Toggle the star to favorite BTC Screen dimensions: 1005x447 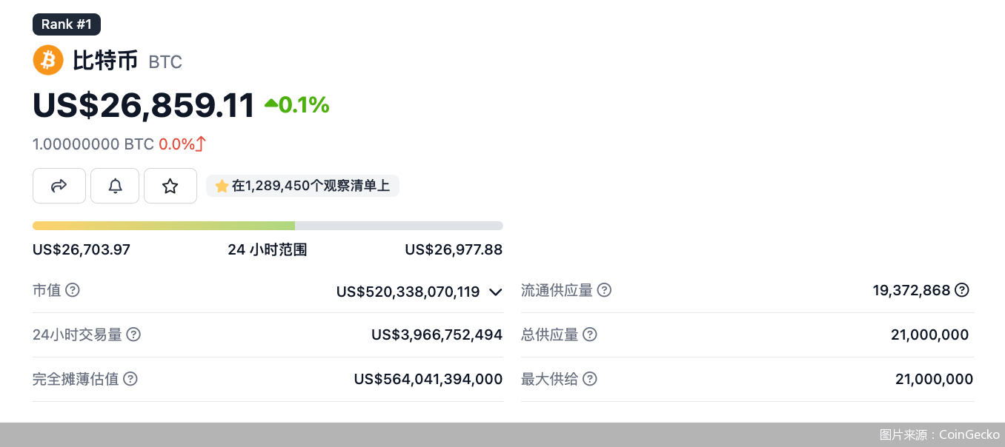170,185
